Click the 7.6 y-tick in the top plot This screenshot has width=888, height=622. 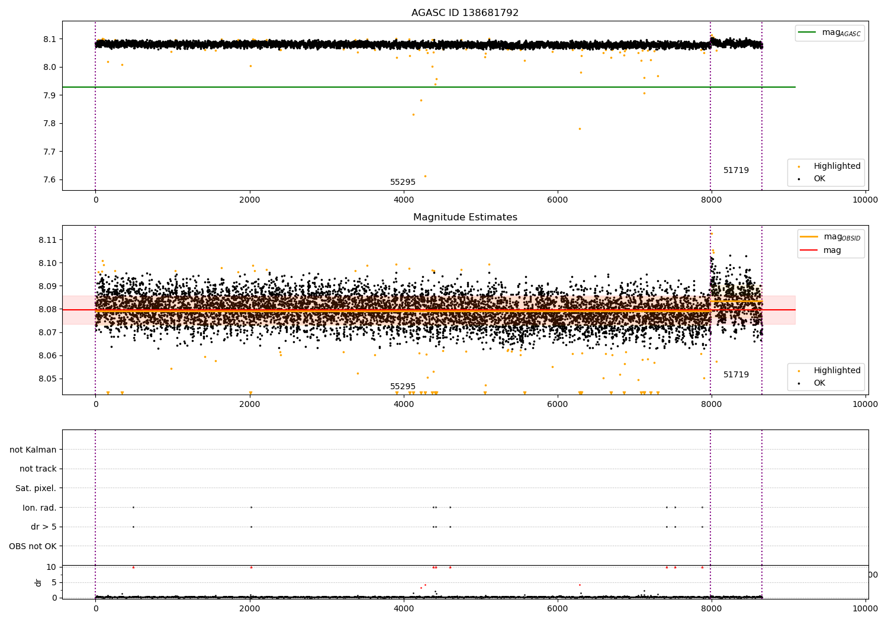50,180
